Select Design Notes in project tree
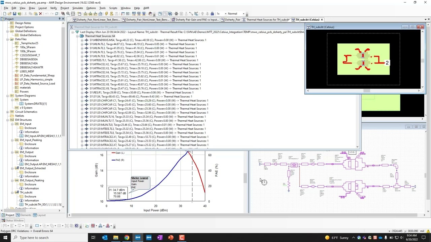This screenshot has height=242, width=431. tap(23, 23)
